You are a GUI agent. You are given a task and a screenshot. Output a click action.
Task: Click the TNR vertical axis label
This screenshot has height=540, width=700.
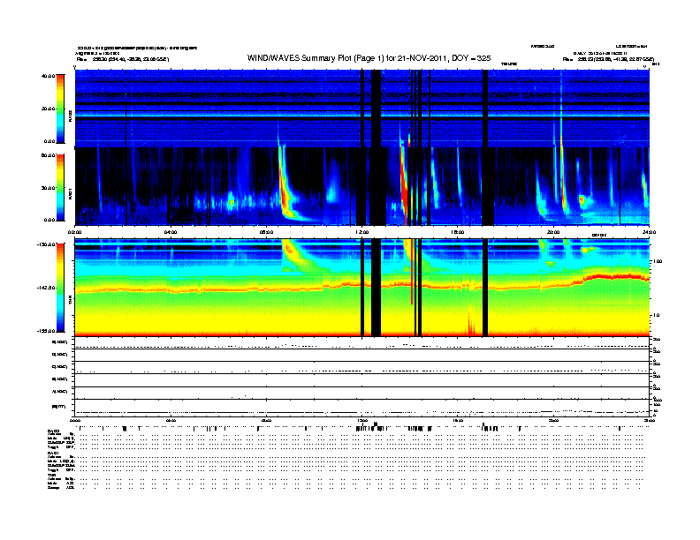point(70,302)
